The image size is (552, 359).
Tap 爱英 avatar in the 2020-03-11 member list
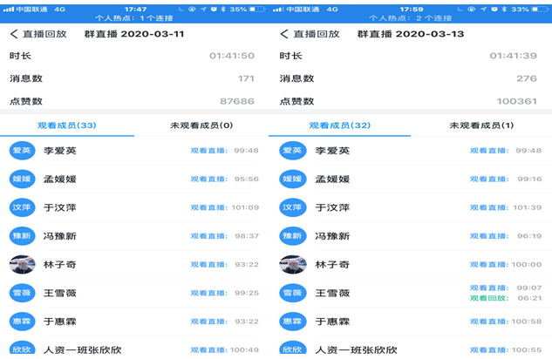(22, 151)
